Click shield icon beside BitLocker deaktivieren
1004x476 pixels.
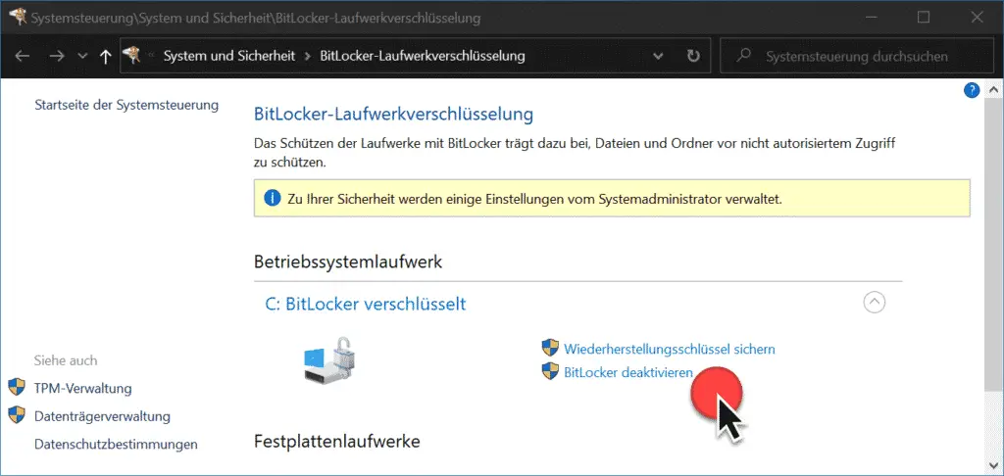click(550, 371)
